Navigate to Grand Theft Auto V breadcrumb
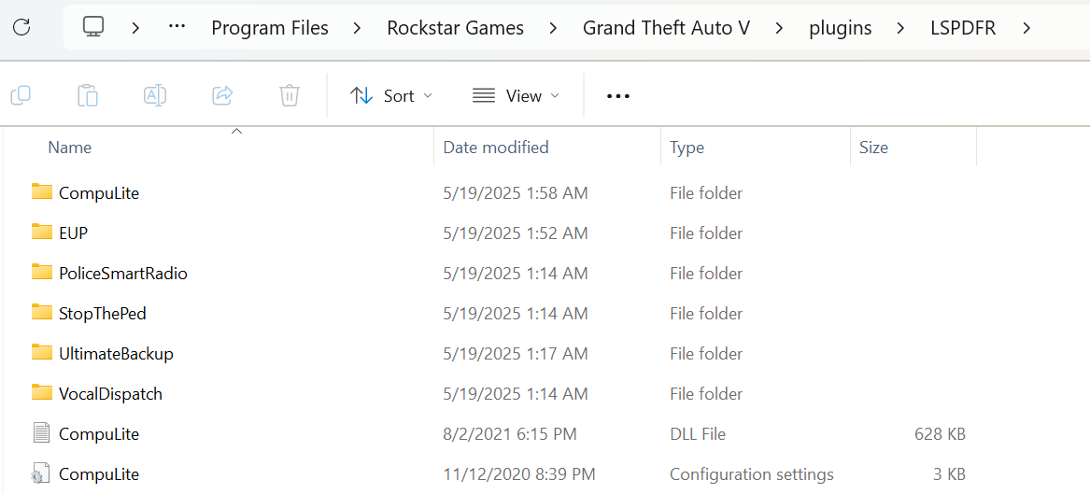The height and width of the screenshot is (494, 1090). point(666,28)
